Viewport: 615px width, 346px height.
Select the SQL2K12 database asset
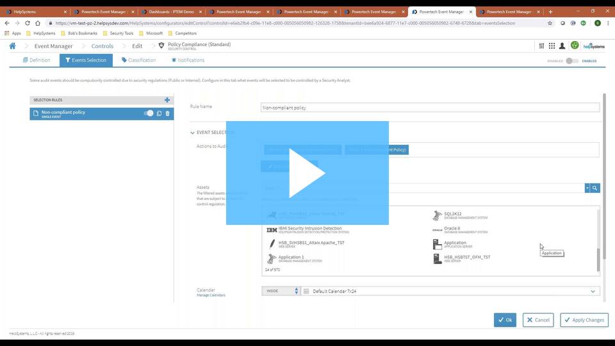(x=453, y=215)
